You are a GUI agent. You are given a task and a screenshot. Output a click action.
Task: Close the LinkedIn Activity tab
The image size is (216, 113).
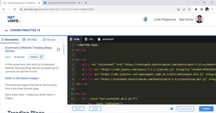coord(80,3)
